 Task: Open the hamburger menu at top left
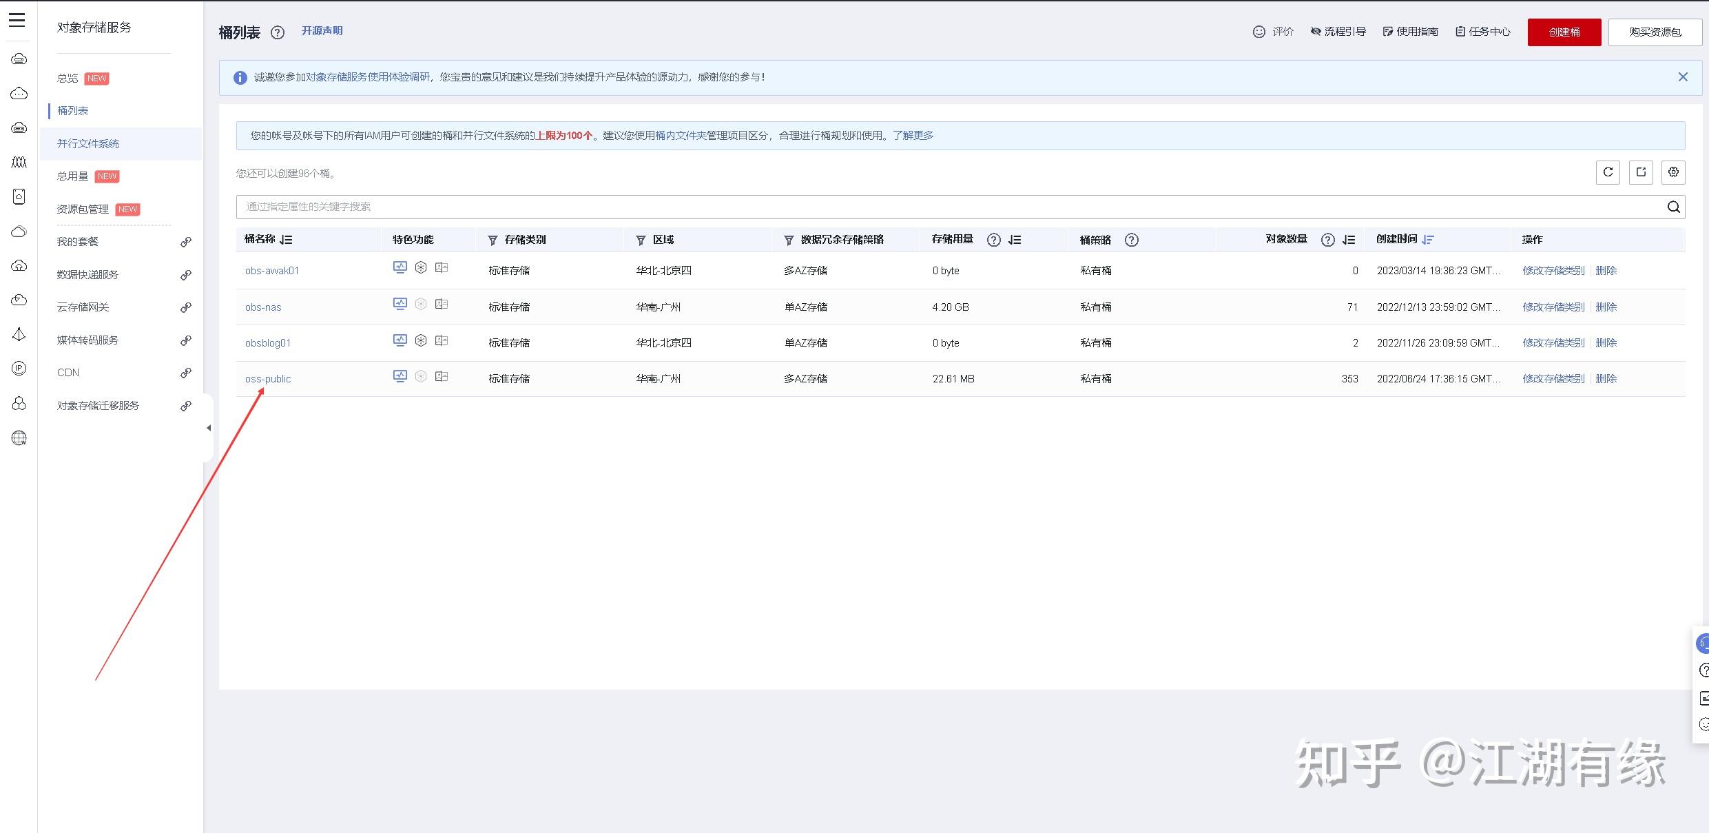coord(17,20)
